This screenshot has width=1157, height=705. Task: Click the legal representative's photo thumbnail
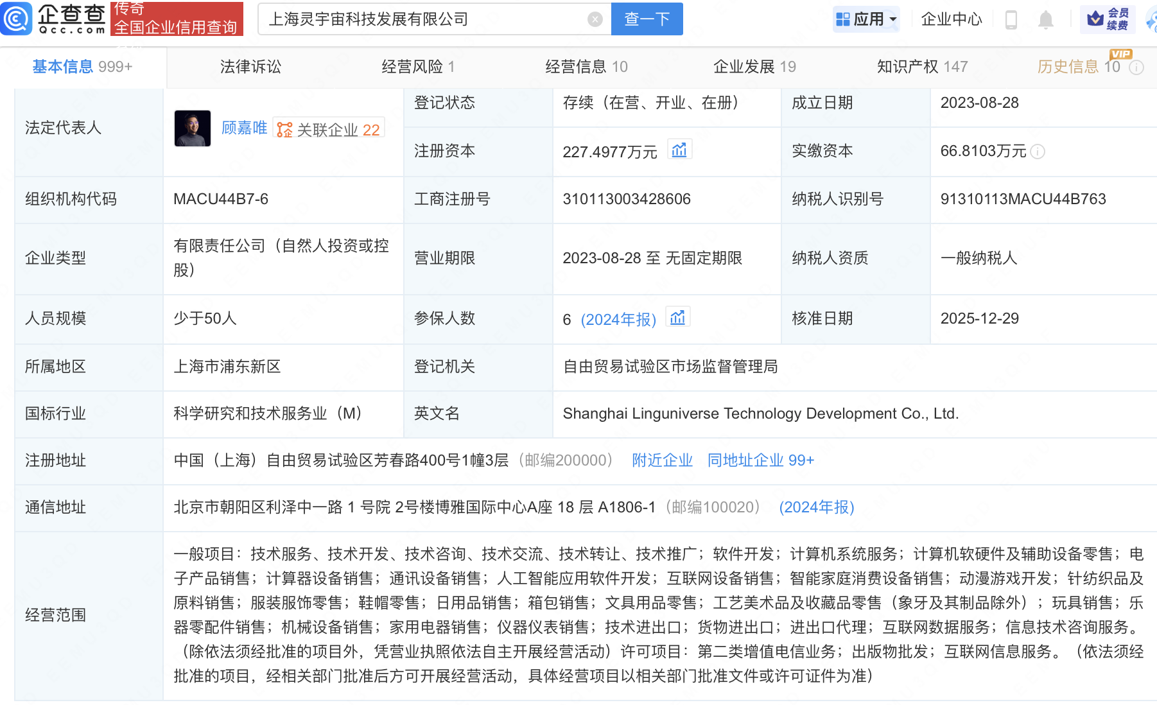(193, 128)
